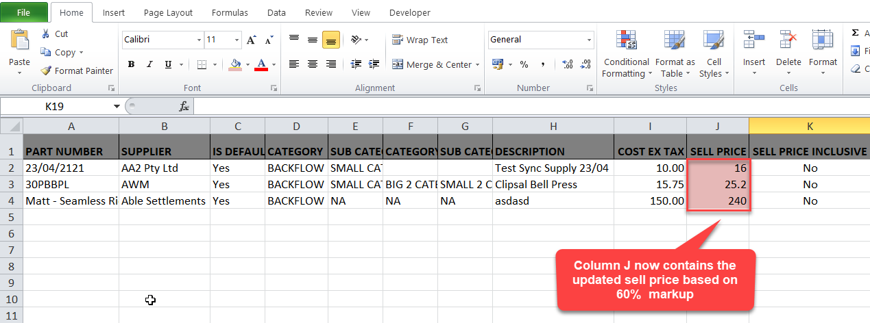
Task: Click the Increase Font Size icon
Action: click(252, 40)
